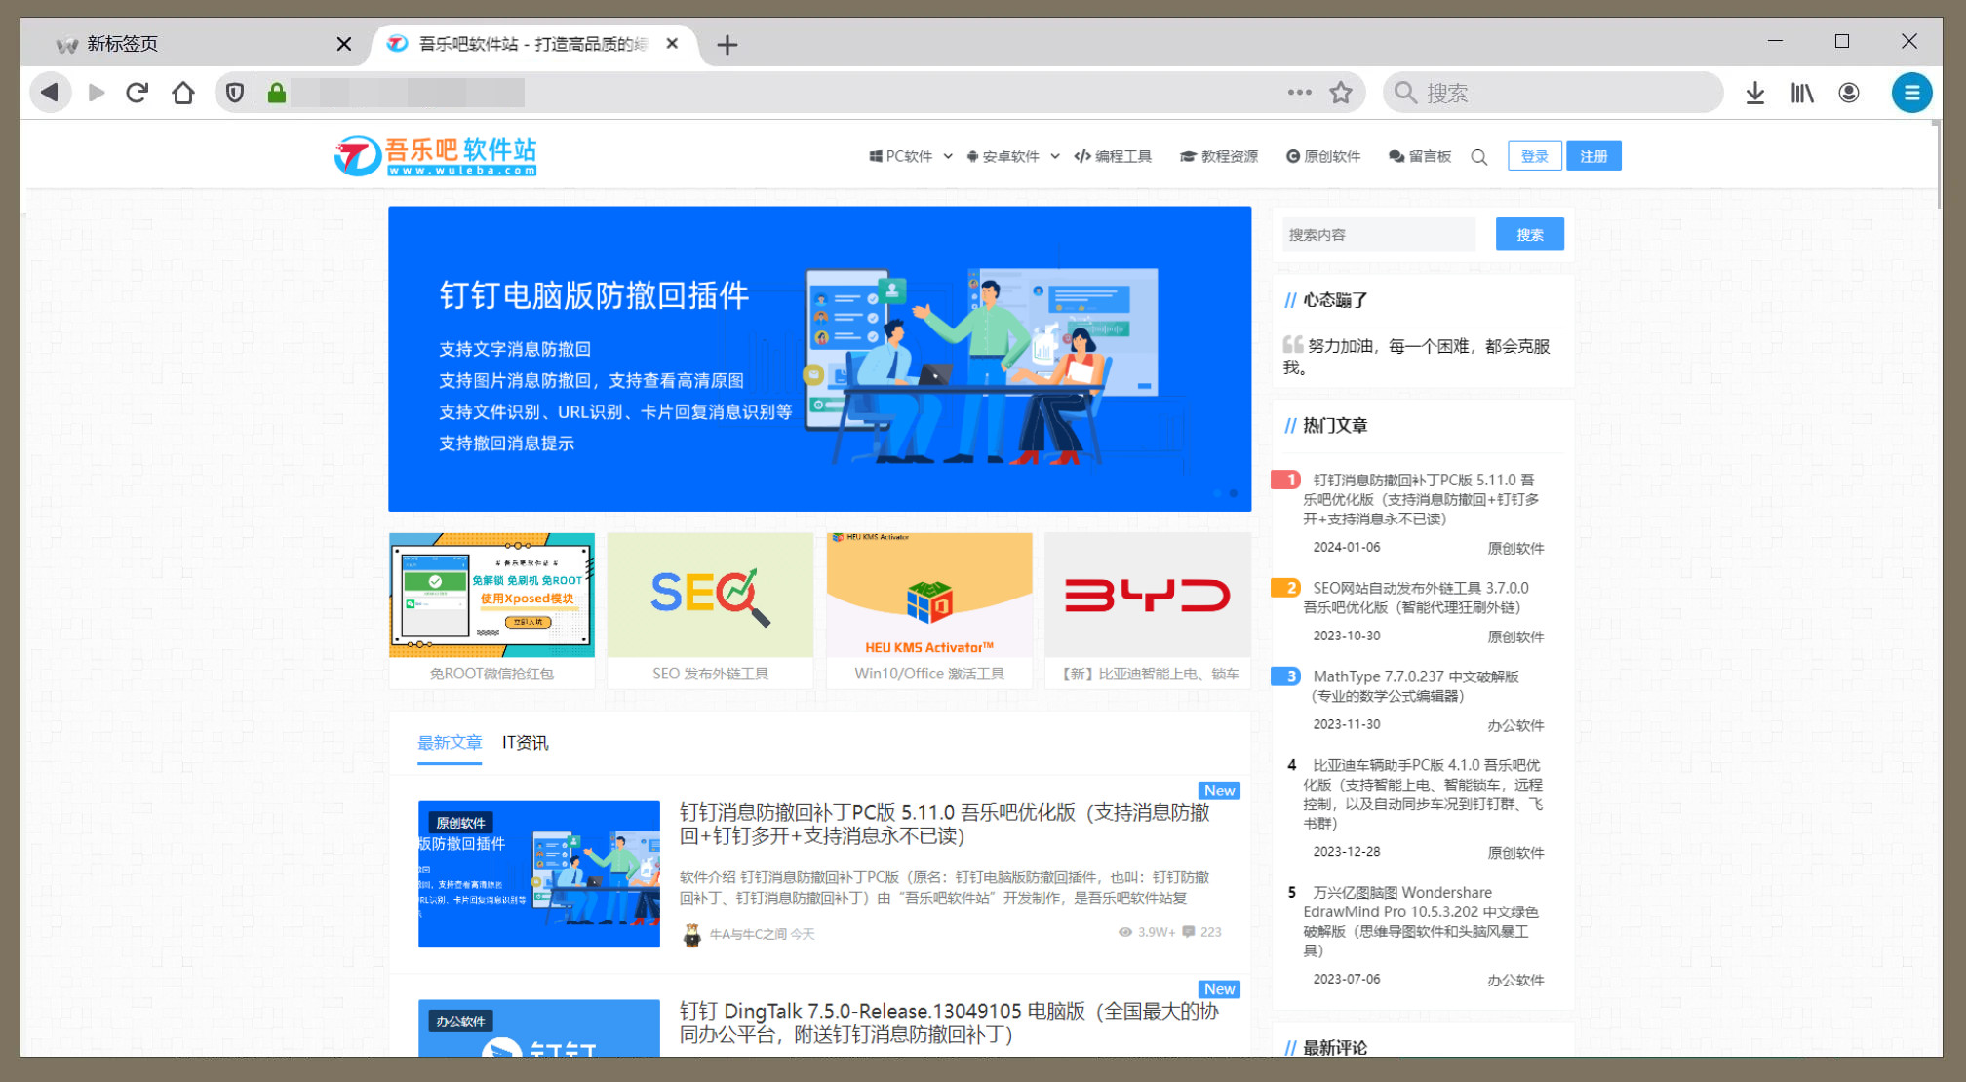Open the tracking protection shield icon
This screenshot has width=1966, height=1082.
235,93
